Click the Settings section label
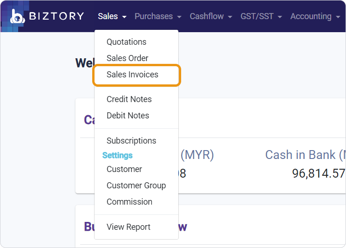Image resolution: width=346 pixels, height=248 pixels. [x=117, y=156]
